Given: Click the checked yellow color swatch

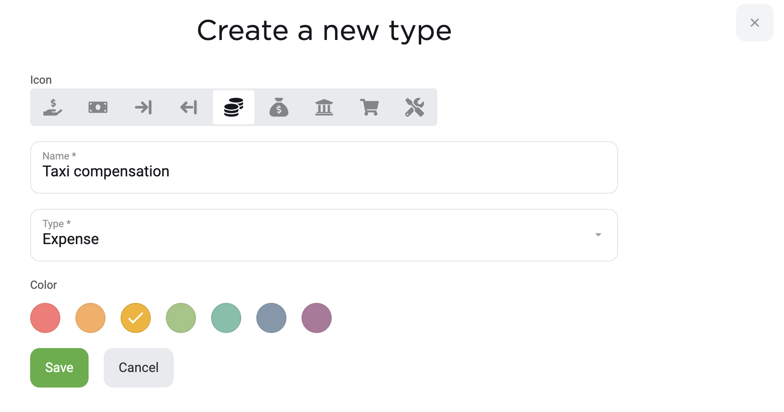Looking at the screenshot, I should click(x=136, y=318).
